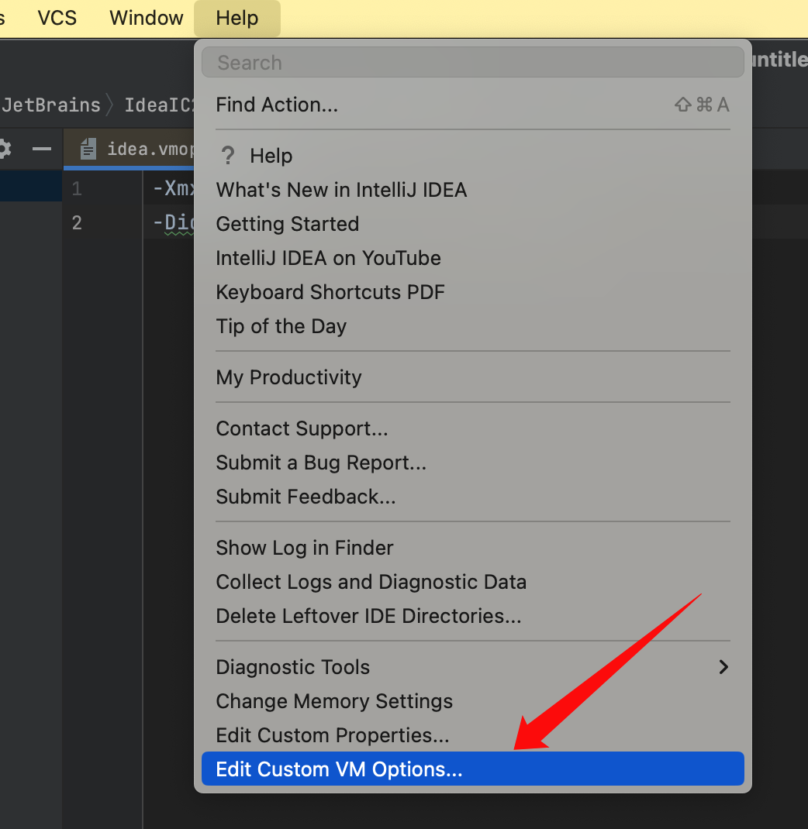This screenshot has height=829, width=808.
Task: Open Keyboard Shortcuts PDF
Action: point(330,292)
